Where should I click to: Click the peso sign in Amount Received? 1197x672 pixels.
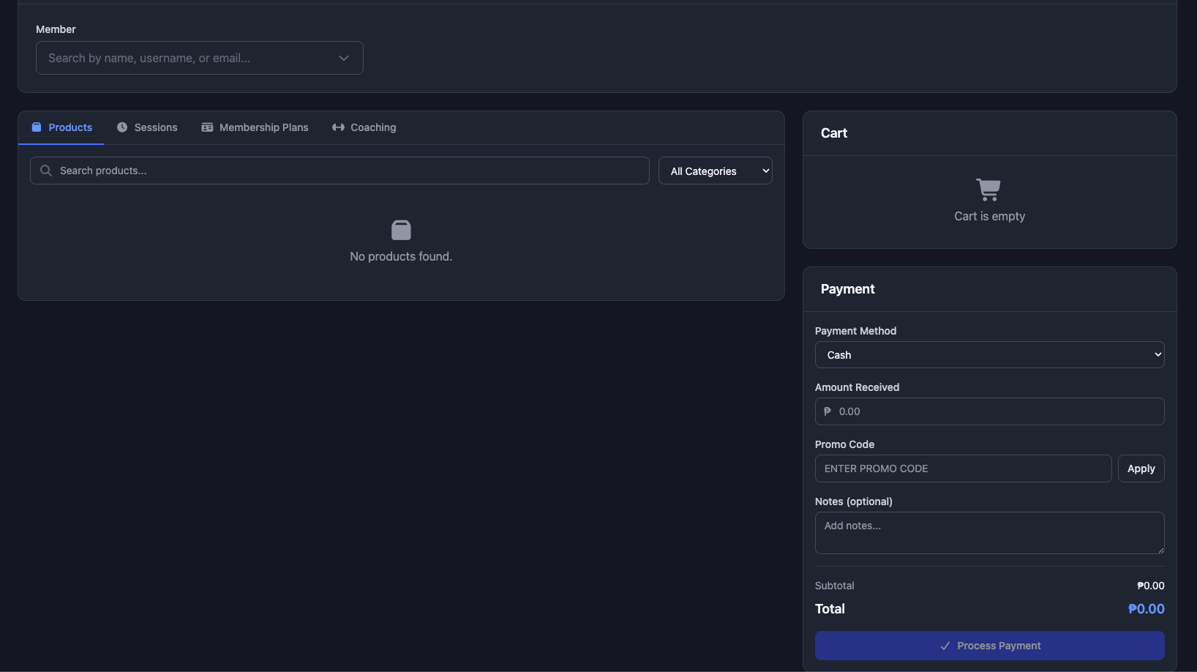click(x=828, y=411)
